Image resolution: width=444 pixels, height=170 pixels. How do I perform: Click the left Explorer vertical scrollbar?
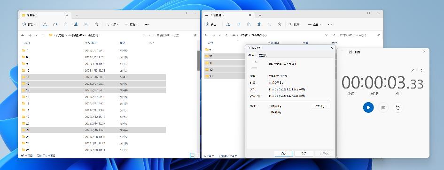point(198,61)
